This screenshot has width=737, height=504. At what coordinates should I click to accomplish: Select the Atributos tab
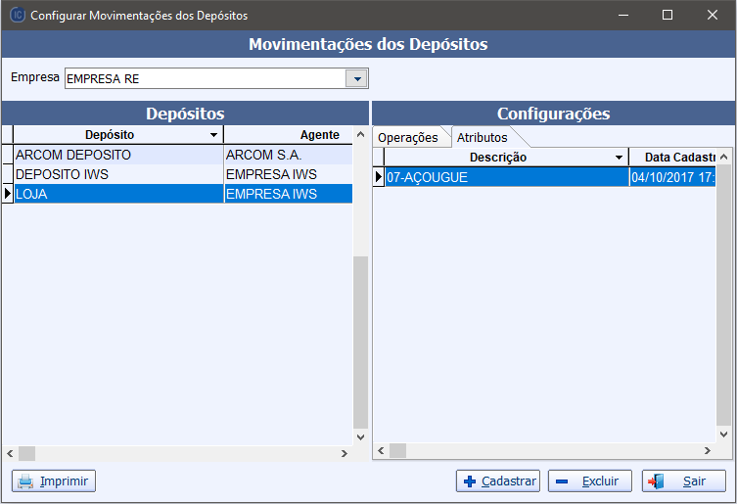[483, 137]
